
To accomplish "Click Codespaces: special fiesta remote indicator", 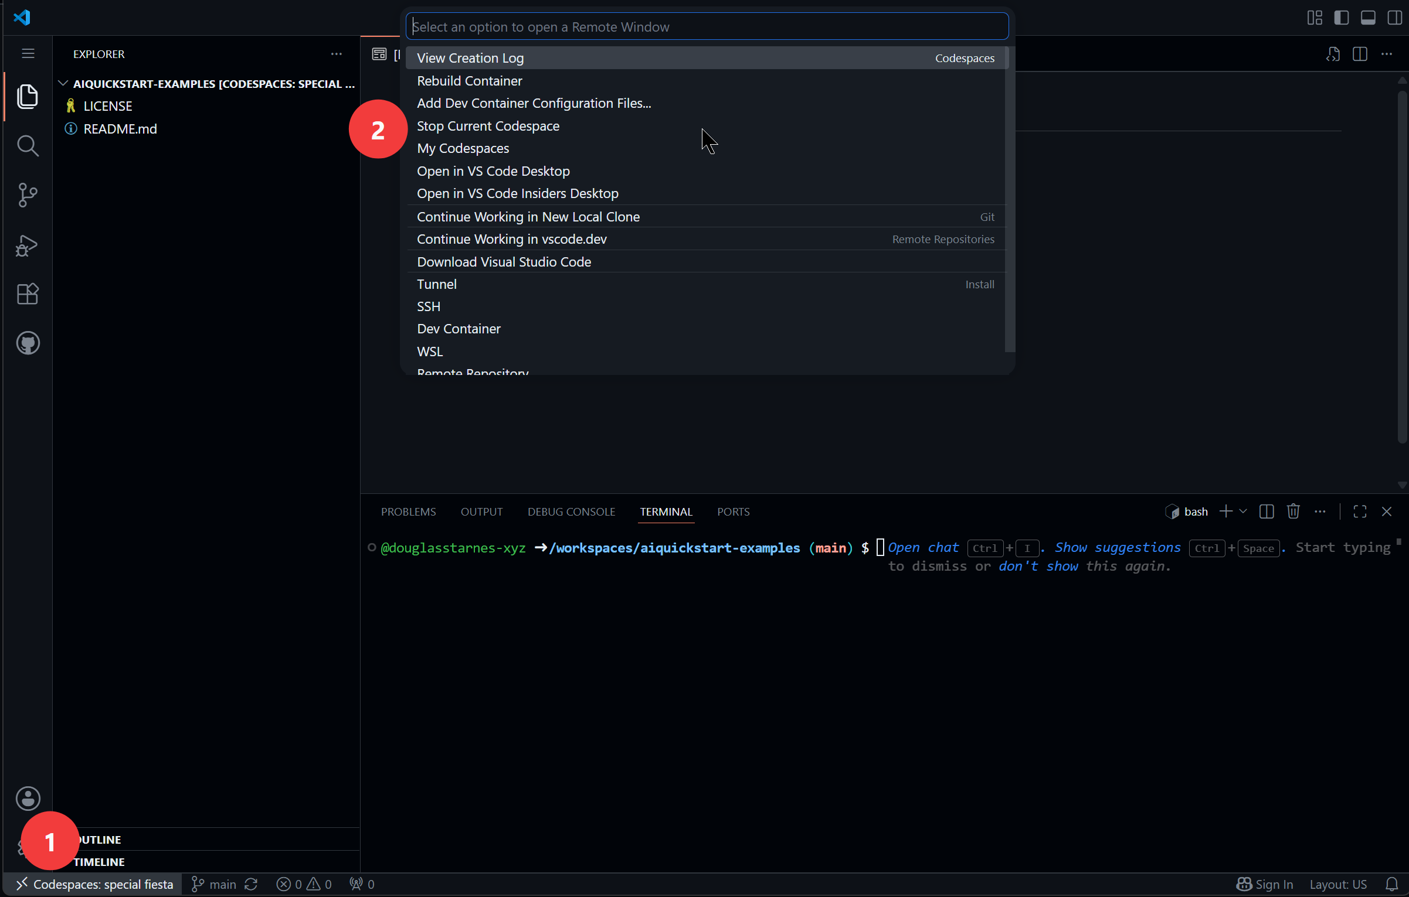I will (x=94, y=884).
